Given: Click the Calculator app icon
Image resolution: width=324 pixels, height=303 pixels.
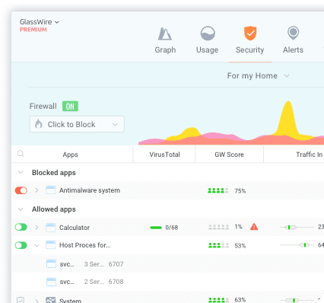Looking at the screenshot, I should (x=50, y=228).
